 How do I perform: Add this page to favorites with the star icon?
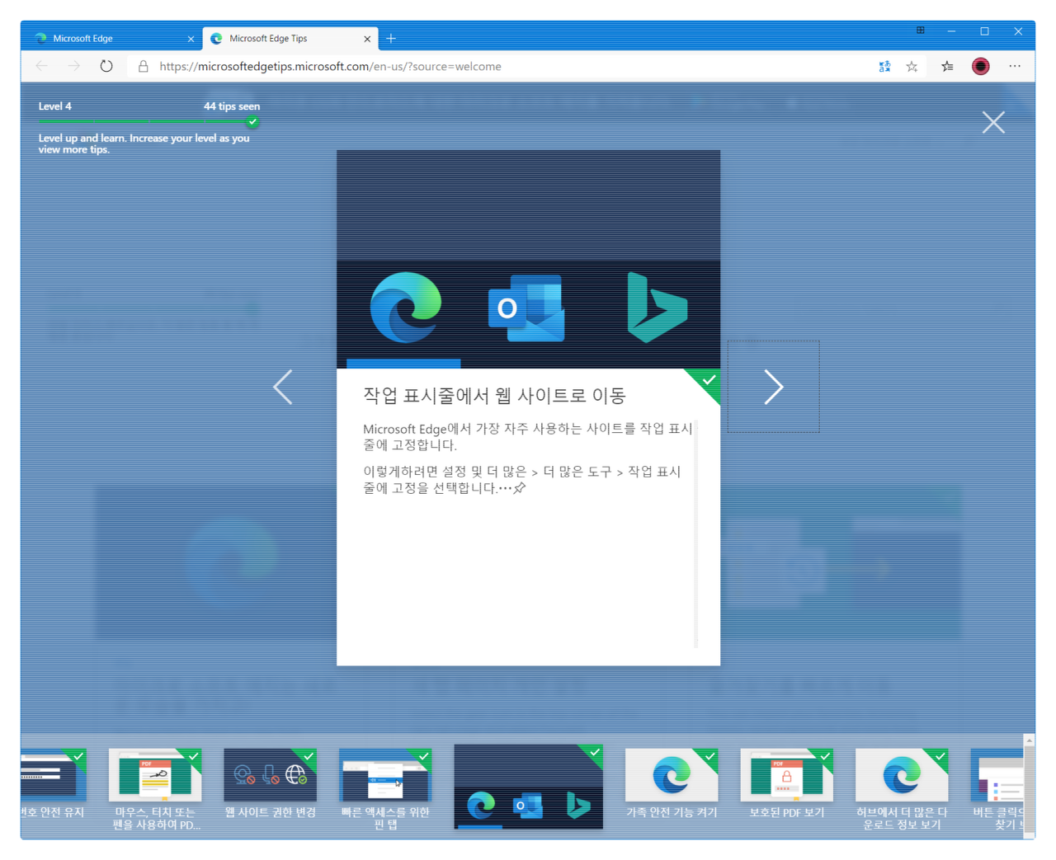pos(912,66)
